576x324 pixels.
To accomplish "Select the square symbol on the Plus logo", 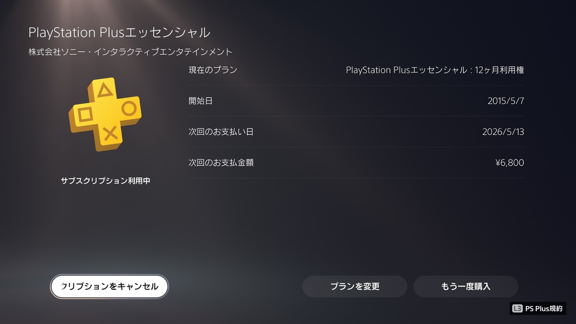I will click(x=85, y=114).
